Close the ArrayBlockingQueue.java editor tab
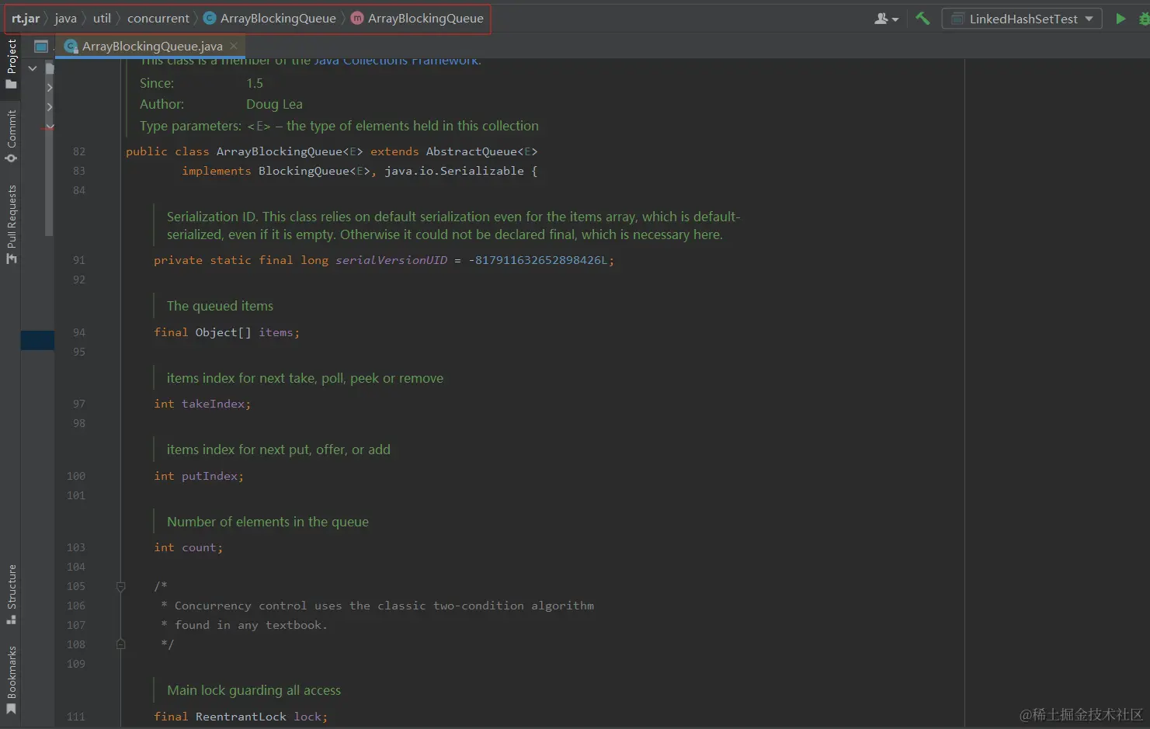This screenshot has width=1150, height=729. [234, 46]
